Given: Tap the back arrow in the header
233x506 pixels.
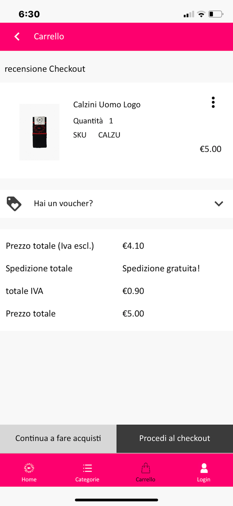Looking at the screenshot, I should (x=17, y=36).
